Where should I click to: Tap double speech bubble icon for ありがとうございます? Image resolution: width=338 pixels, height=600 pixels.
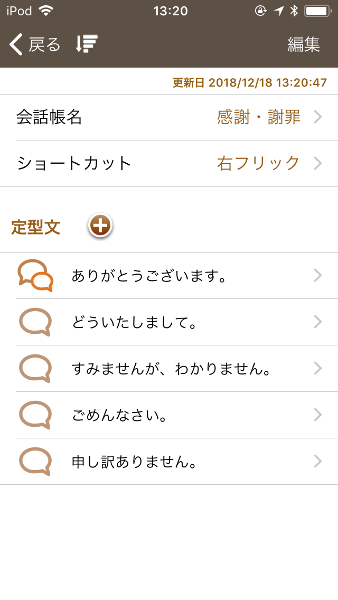[x=35, y=276]
